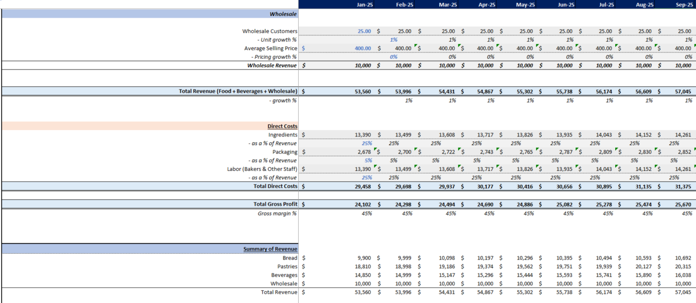Select Beverages revenue value 15,890
The width and height of the screenshot is (696, 303).
pos(645,275)
